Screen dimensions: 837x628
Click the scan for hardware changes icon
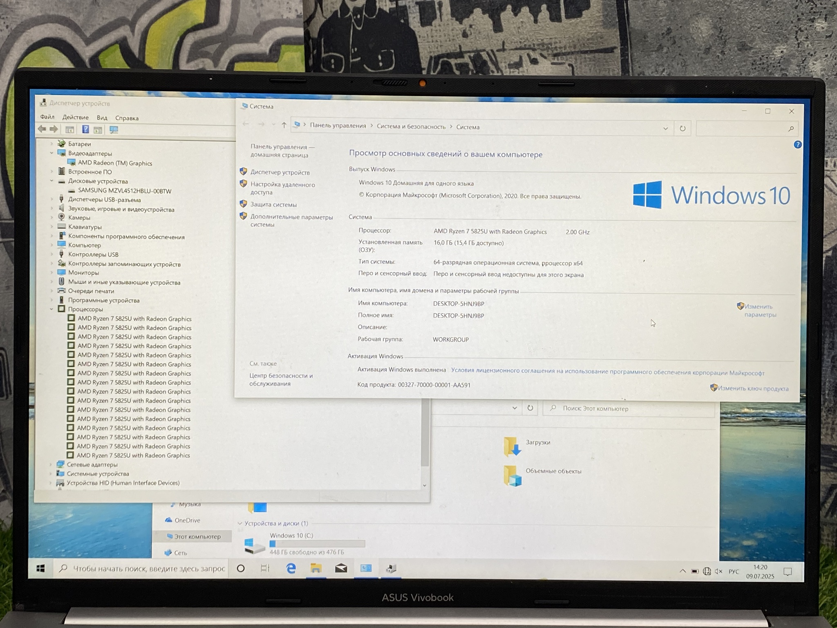point(114,130)
